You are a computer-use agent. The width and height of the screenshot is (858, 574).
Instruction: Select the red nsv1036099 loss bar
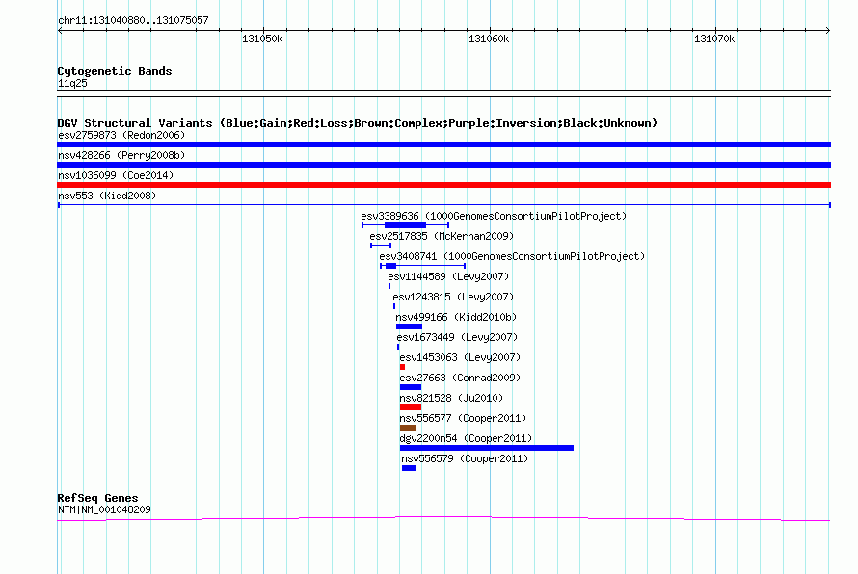pyautogui.click(x=443, y=185)
